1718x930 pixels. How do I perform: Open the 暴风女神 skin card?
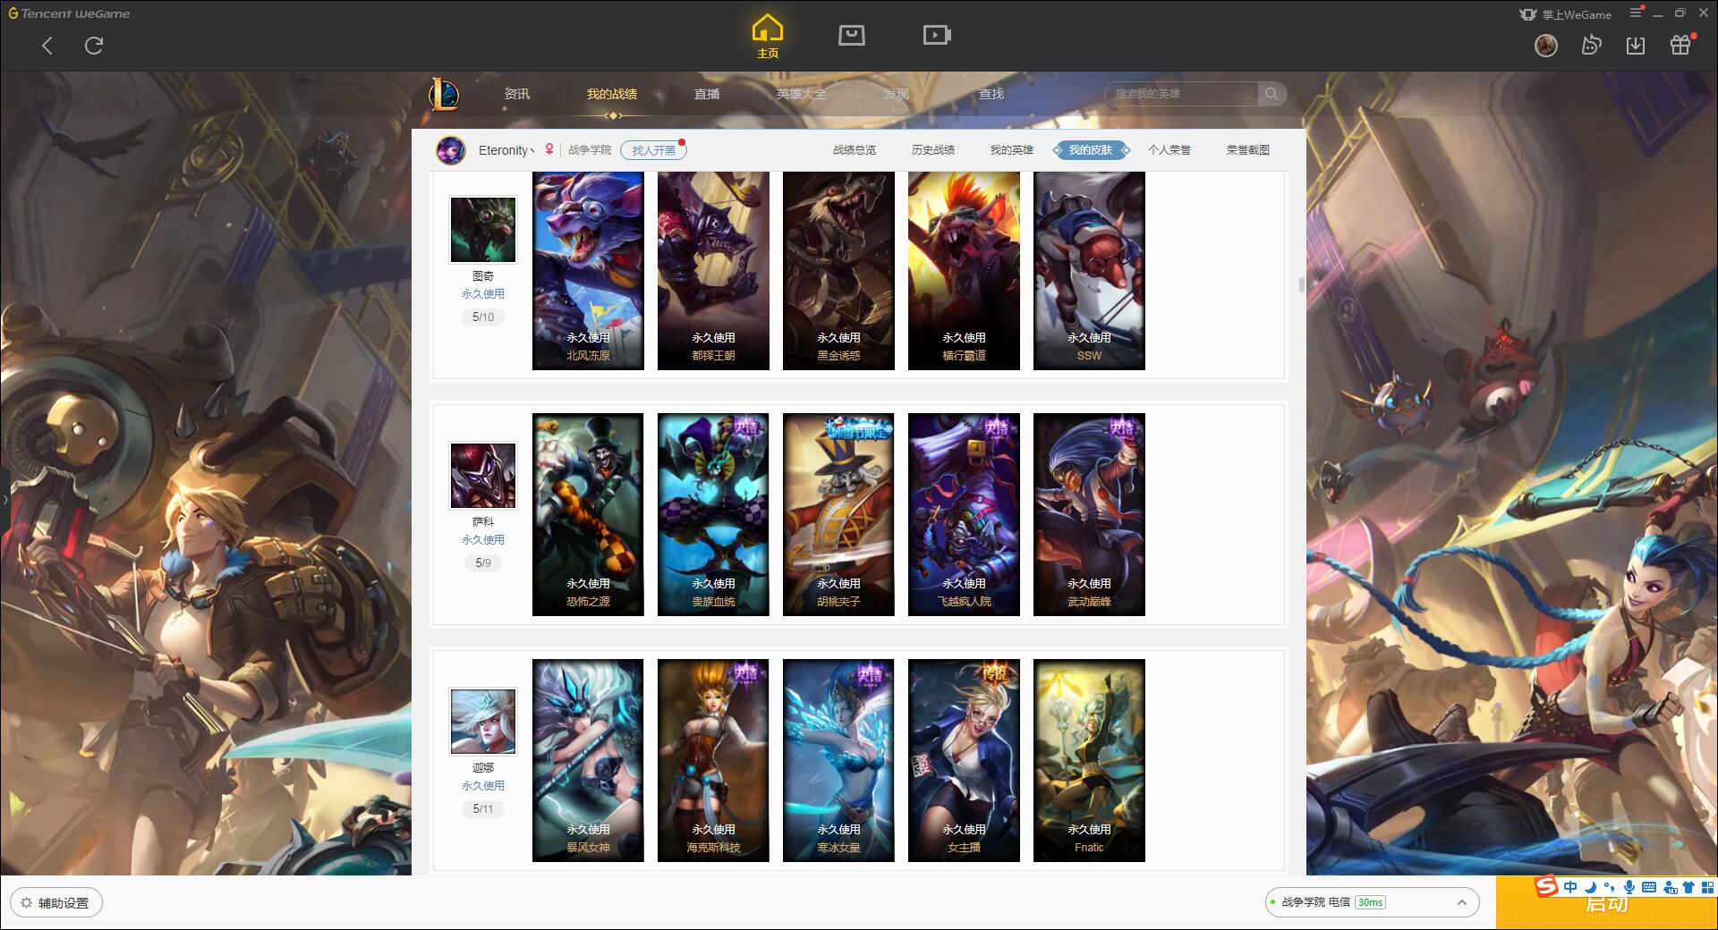(588, 760)
